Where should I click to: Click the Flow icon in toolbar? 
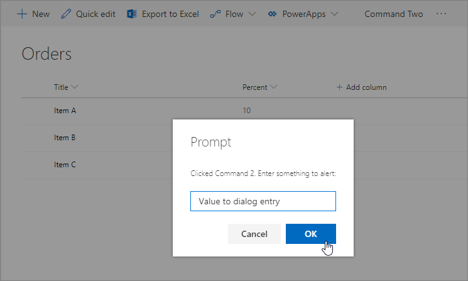pos(215,14)
